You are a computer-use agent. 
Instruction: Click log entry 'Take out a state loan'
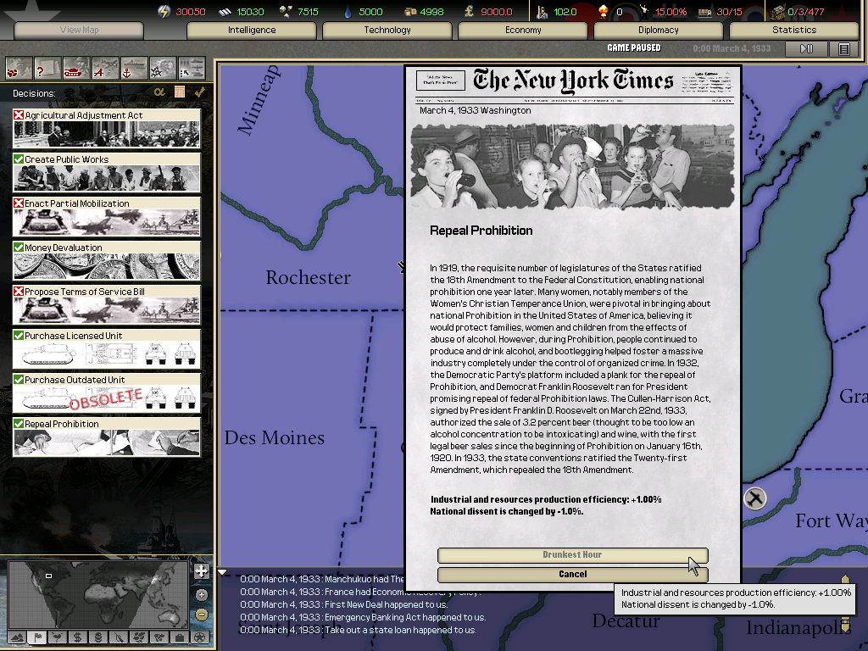(x=359, y=630)
